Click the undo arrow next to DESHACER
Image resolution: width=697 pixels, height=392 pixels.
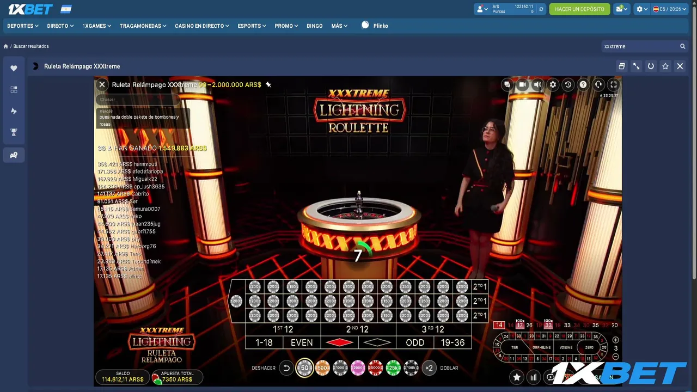286,368
